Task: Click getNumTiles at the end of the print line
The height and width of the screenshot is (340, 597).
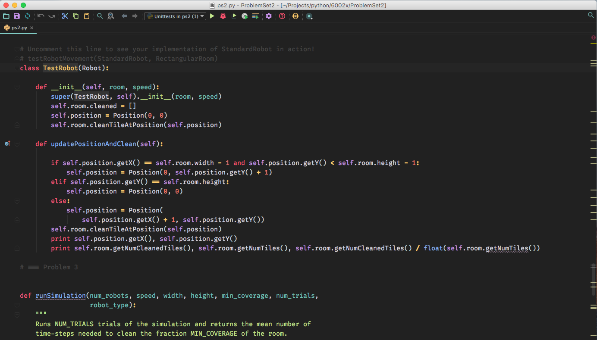Action: point(507,248)
